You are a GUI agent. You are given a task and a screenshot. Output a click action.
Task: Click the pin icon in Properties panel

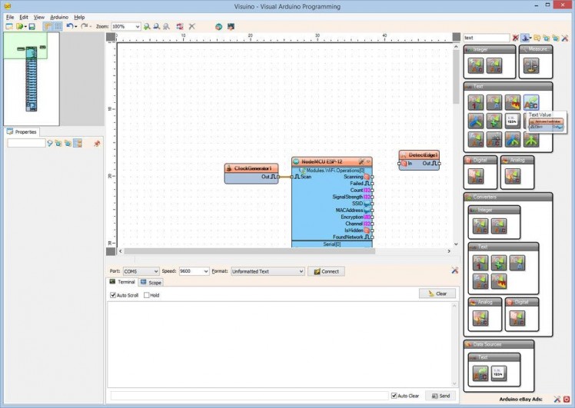[x=97, y=143]
